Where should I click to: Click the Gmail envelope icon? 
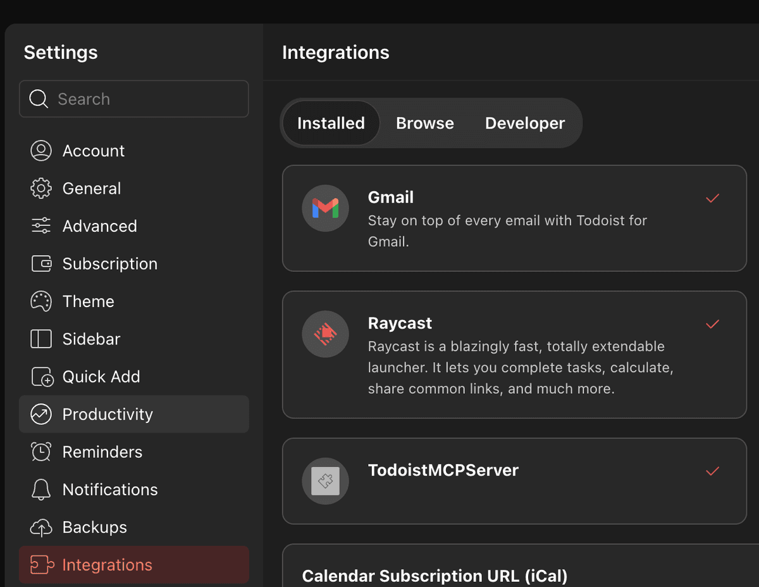click(325, 208)
